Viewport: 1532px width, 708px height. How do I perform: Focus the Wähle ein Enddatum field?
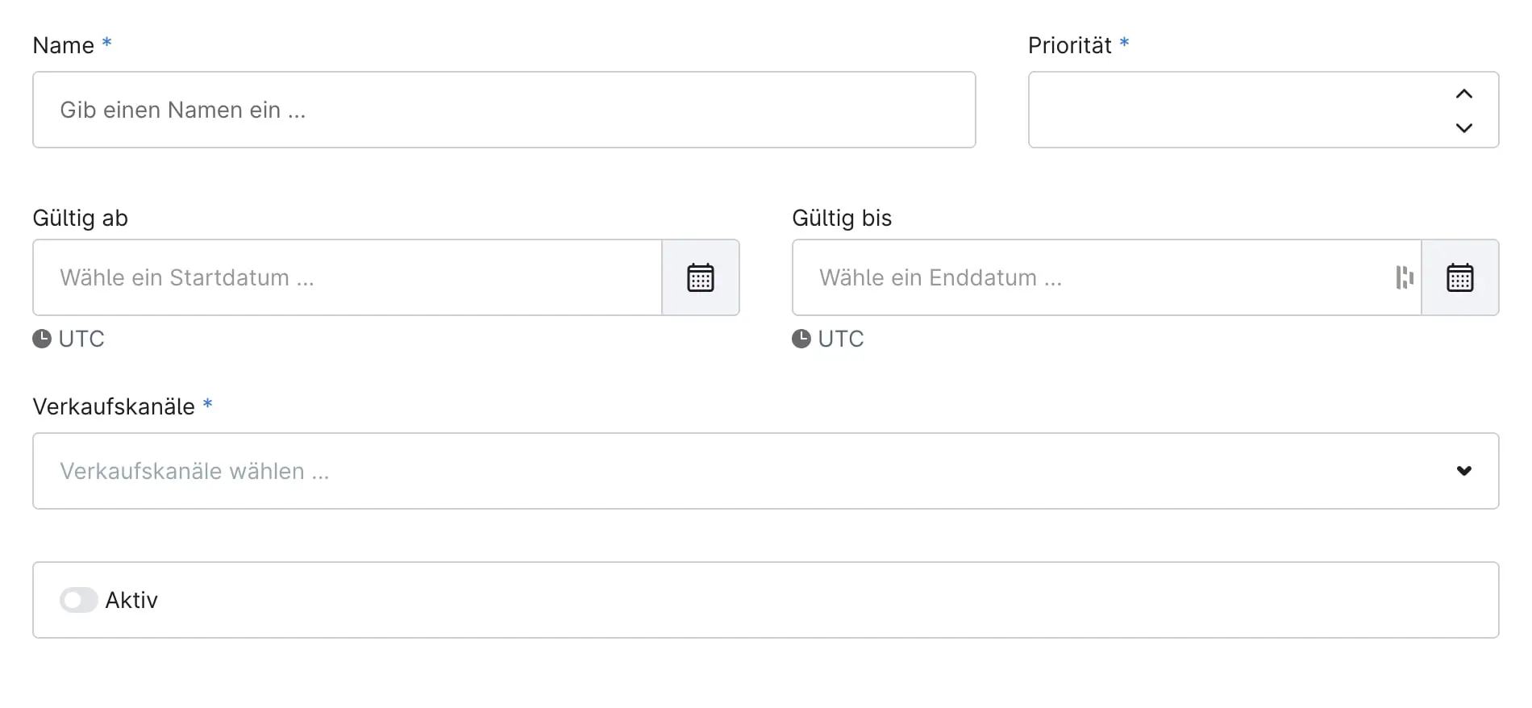point(1089,277)
